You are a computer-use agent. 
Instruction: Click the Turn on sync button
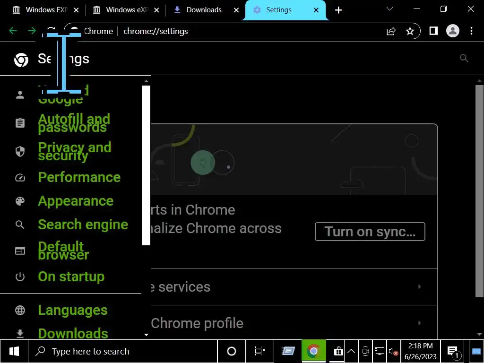click(x=370, y=232)
